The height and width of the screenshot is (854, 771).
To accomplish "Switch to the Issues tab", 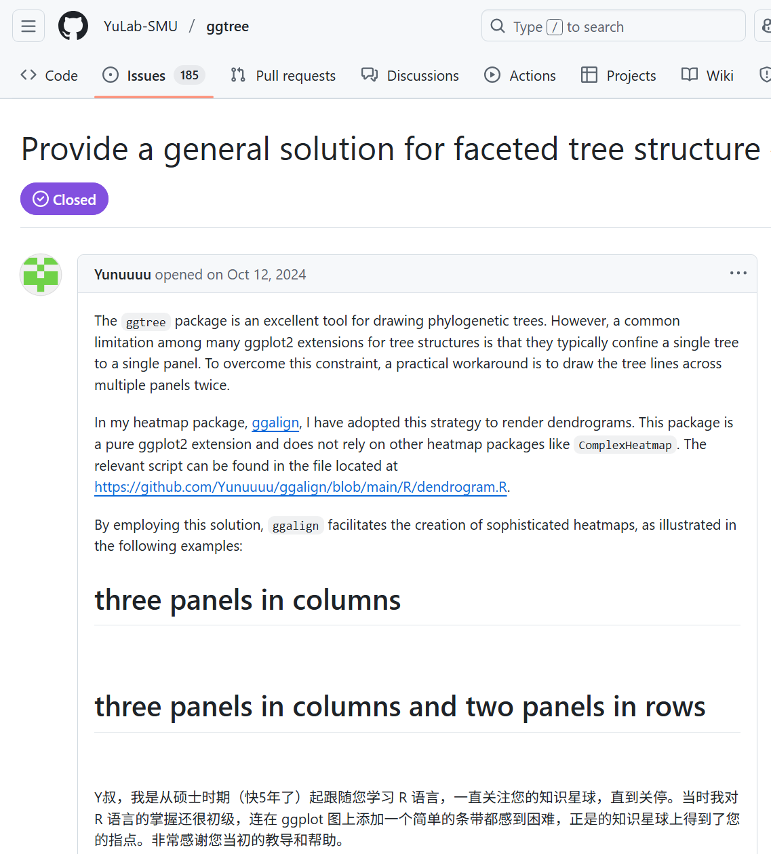I will pyautogui.click(x=146, y=75).
